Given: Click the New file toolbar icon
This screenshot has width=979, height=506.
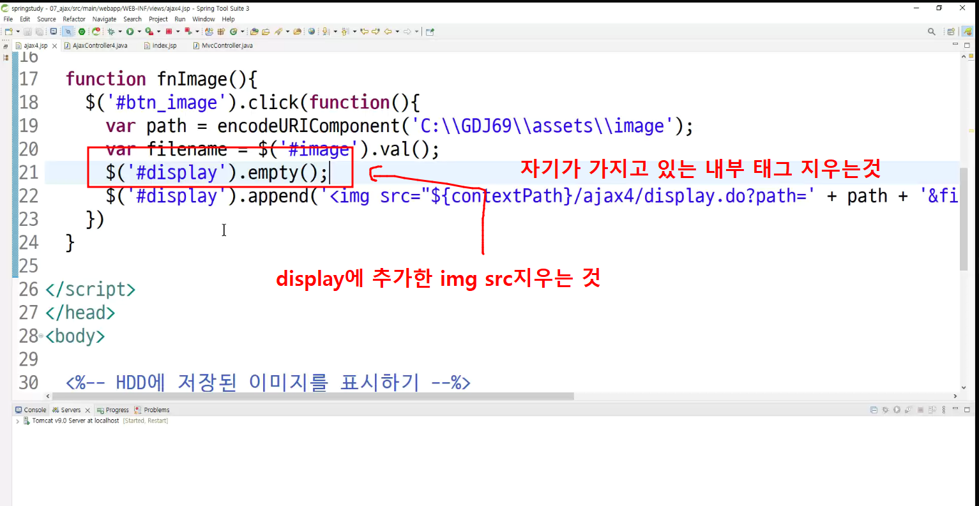Looking at the screenshot, I should click(x=9, y=31).
